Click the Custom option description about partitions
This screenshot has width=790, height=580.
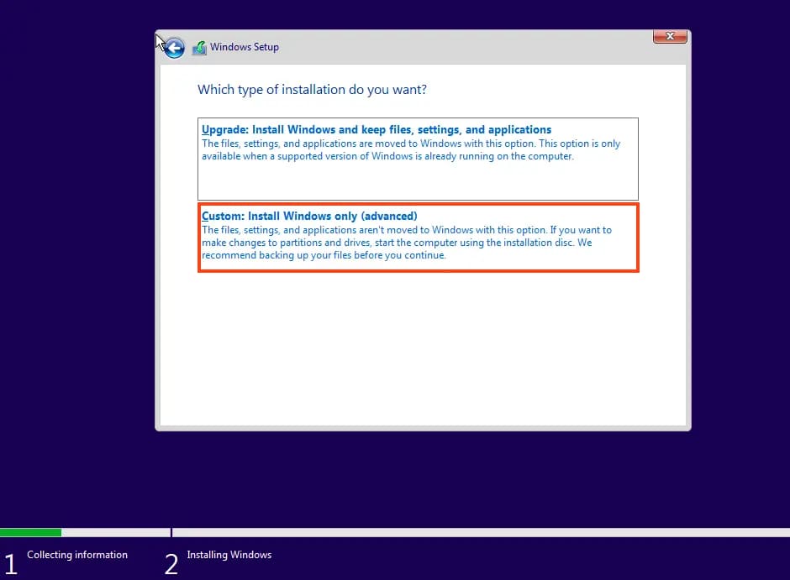coord(407,243)
